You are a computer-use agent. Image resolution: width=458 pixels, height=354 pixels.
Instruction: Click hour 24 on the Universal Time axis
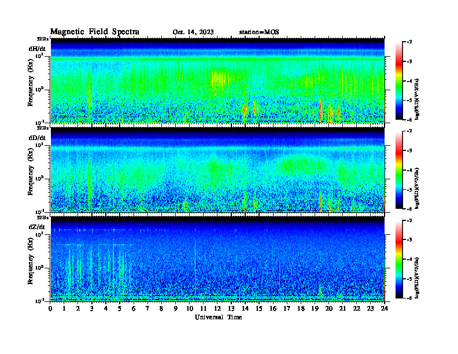[385, 308]
